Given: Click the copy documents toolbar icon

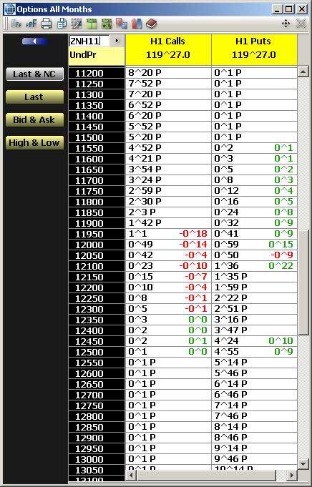Looking at the screenshot, I should (62, 24).
